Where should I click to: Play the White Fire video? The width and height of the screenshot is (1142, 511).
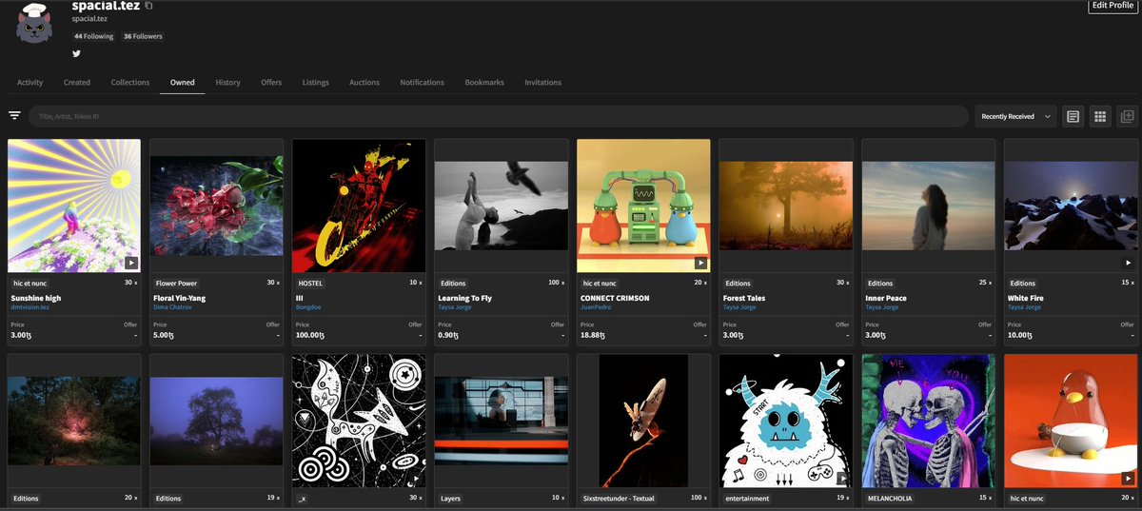1128,263
